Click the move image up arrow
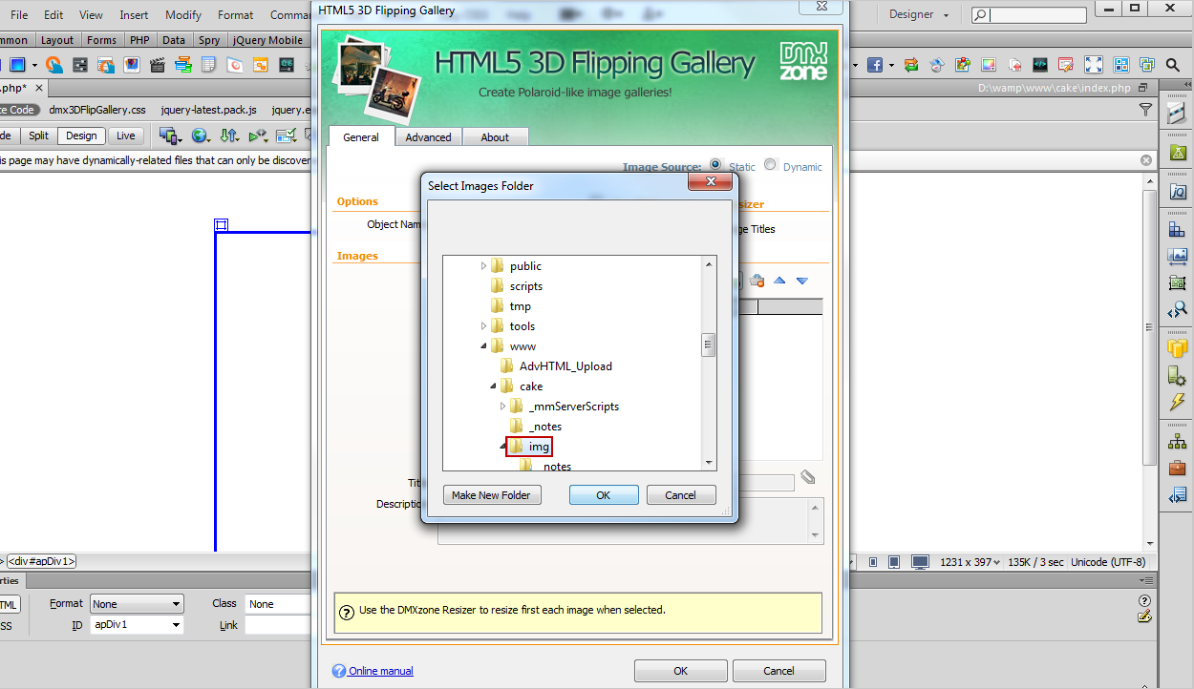This screenshot has width=1194, height=689. pyautogui.click(x=779, y=281)
